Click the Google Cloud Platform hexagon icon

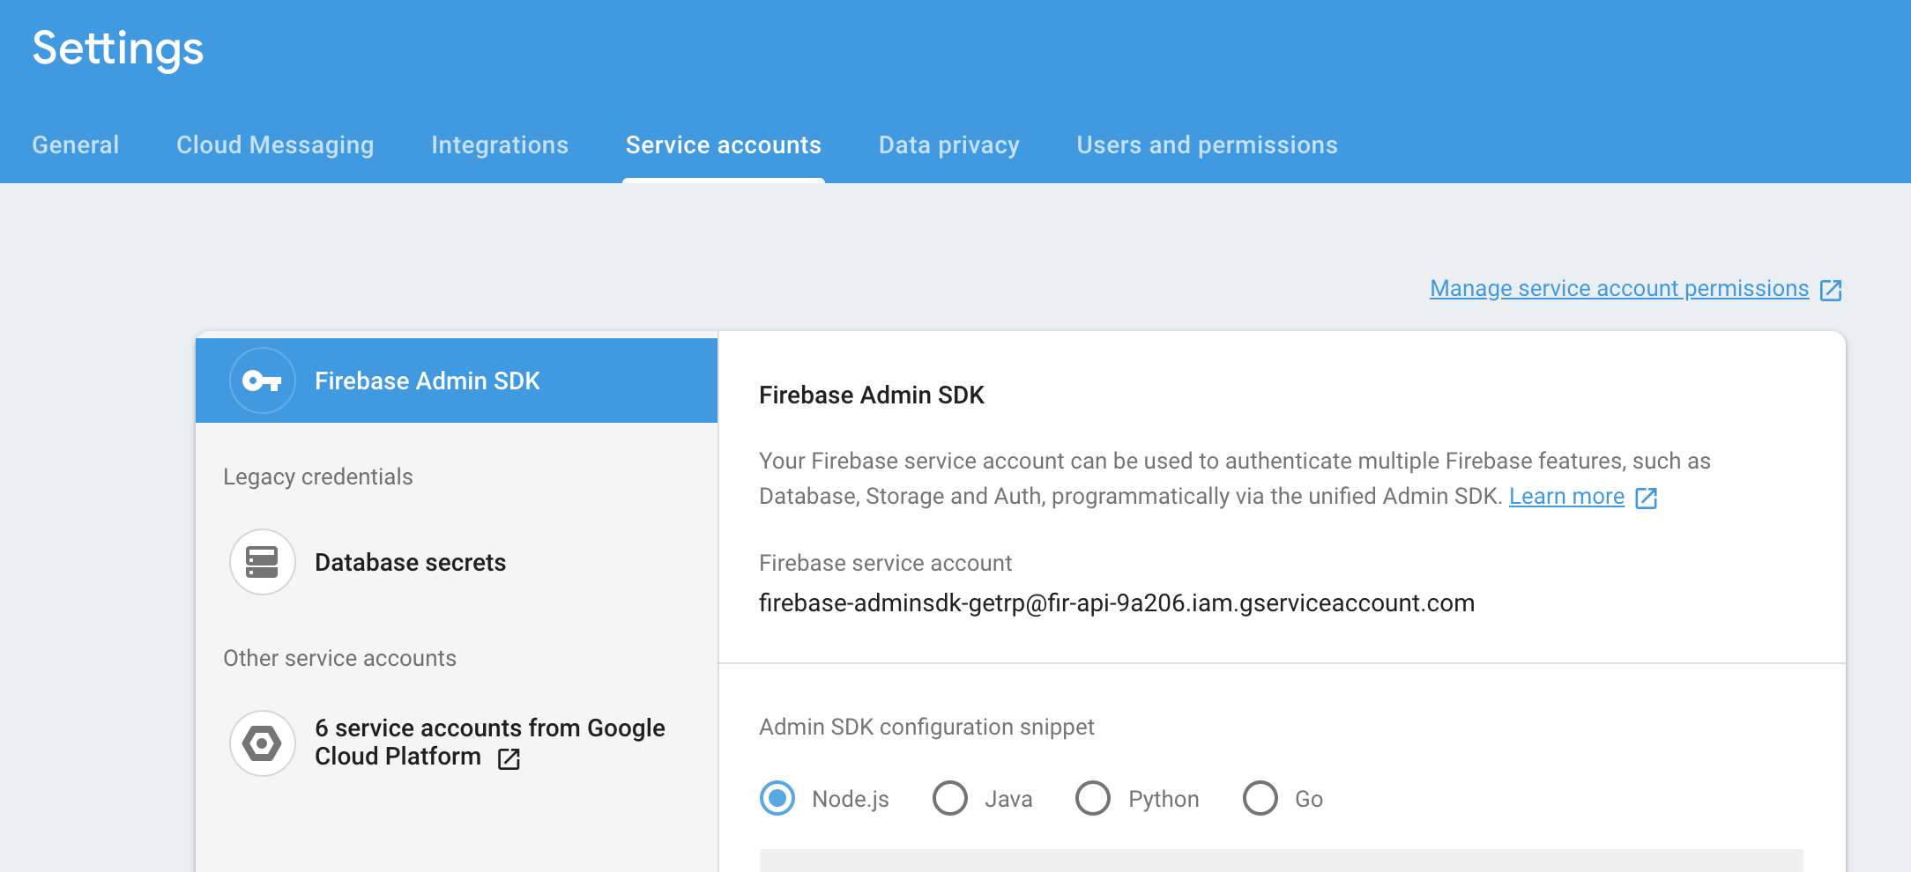(262, 743)
